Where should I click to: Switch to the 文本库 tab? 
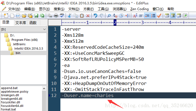(21, 23)
